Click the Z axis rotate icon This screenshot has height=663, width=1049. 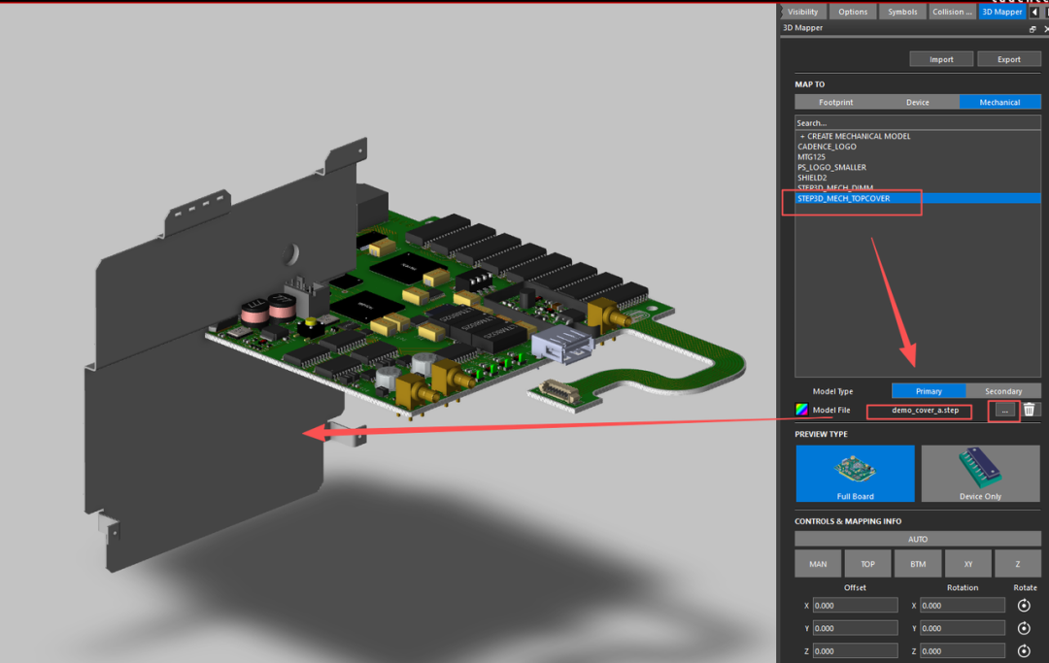[1024, 651]
